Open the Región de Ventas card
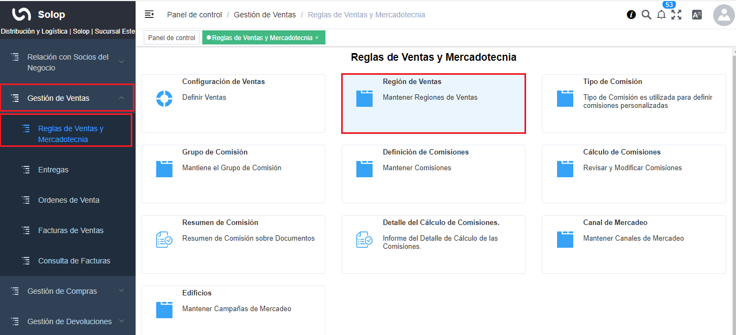The height and width of the screenshot is (335, 736). [x=433, y=104]
